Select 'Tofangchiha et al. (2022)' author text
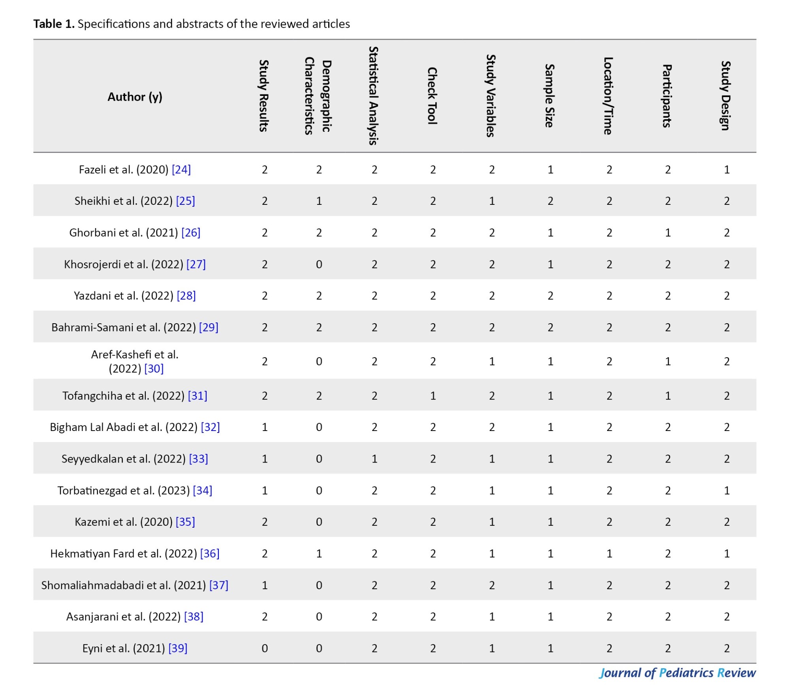Viewport: 790px width, 695px height. click(124, 395)
